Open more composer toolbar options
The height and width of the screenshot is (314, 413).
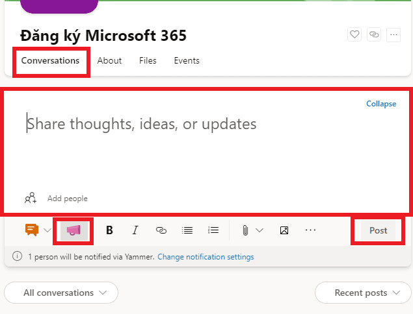310,230
